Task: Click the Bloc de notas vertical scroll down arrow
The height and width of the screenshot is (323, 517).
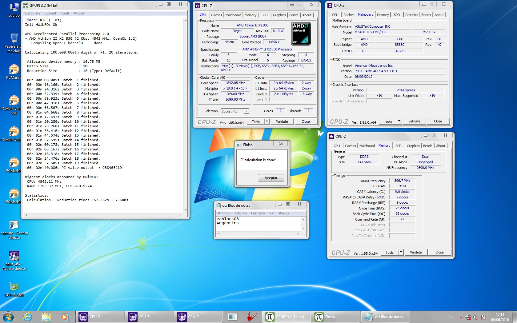Action: point(303,229)
